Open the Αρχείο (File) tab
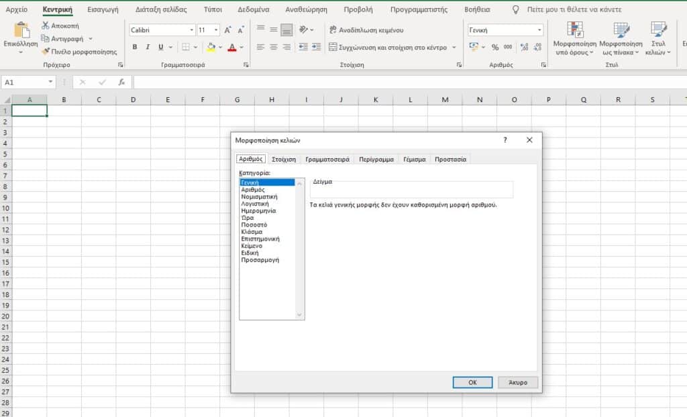The width and height of the screenshot is (687, 417). [x=17, y=9]
